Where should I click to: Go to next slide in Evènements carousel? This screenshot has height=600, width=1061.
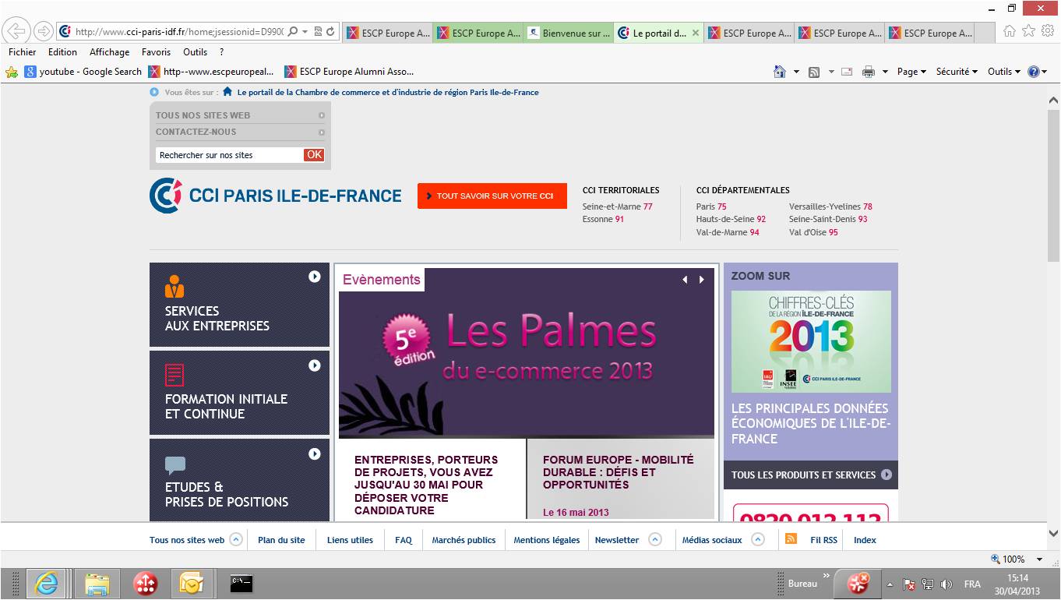click(702, 280)
